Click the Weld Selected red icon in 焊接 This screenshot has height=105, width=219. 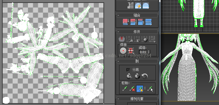(131, 51)
